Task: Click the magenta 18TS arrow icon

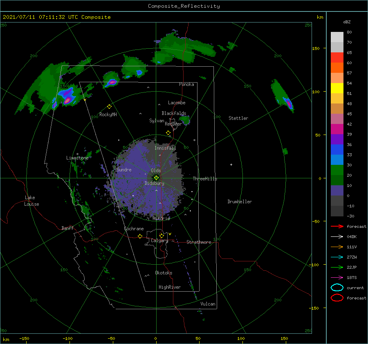Action: tap(337, 278)
